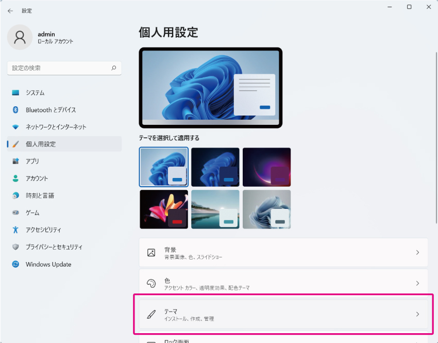Click the 背景 picture icon
This screenshot has width=438, height=343.
(x=151, y=253)
